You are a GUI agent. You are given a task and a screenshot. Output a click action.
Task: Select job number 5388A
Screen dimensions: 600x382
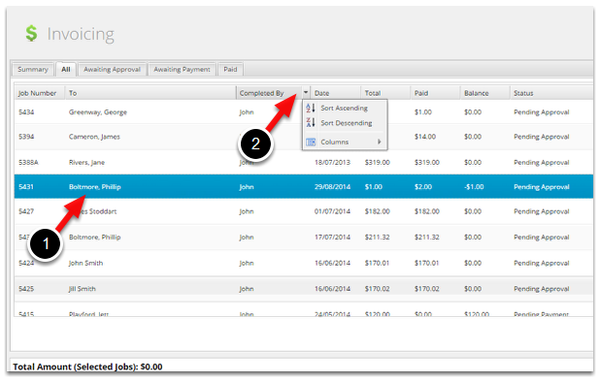28,162
